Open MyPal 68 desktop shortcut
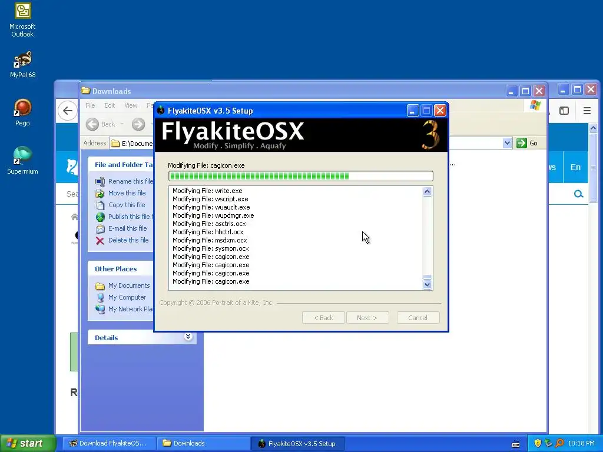The image size is (603, 452). click(22, 65)
